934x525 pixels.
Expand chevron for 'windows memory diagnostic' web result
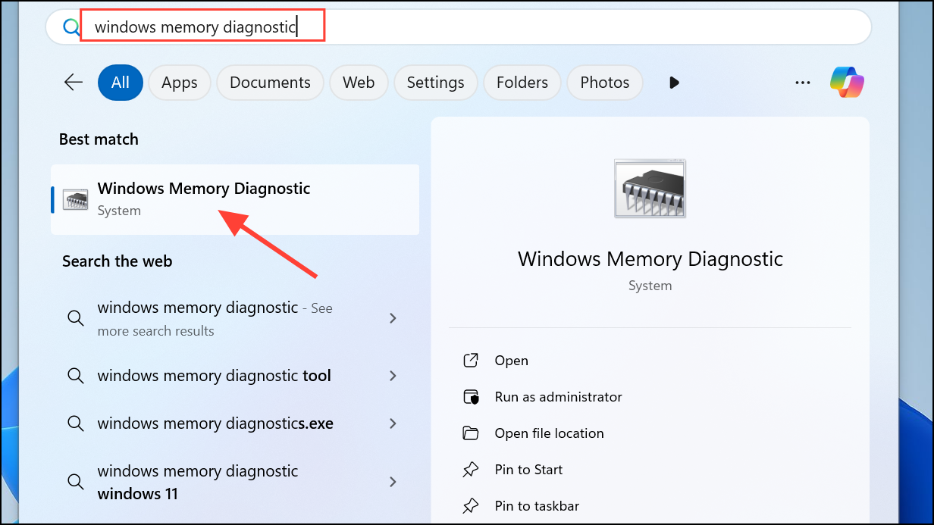pos(393,318)
